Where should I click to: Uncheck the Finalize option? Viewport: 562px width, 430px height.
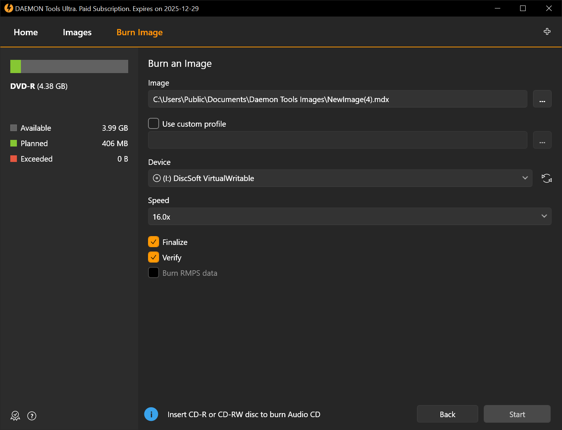(x=154, y=242)
